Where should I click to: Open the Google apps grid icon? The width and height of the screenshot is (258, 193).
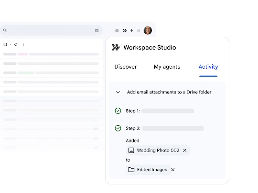tap(139, 30)
